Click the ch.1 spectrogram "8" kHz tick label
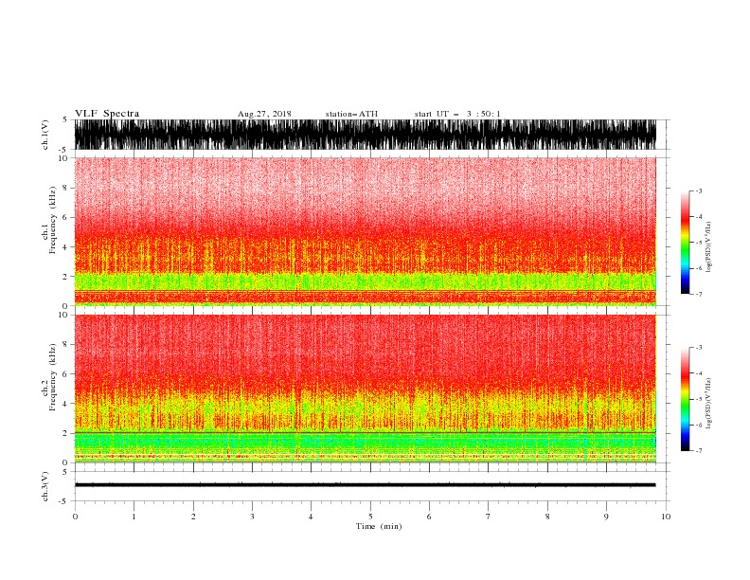 click(65, 188)
